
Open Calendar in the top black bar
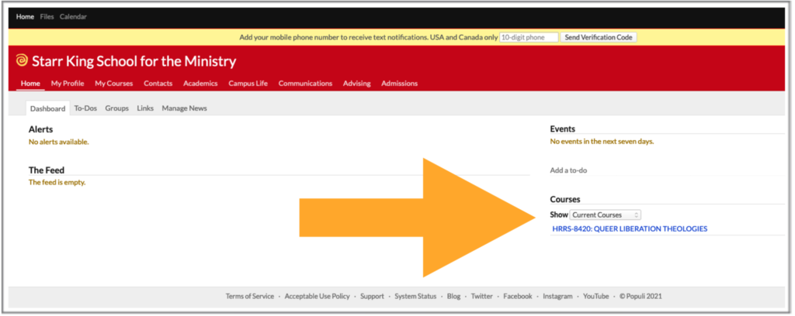(73, 17)
